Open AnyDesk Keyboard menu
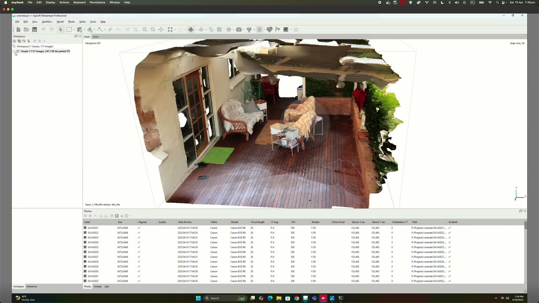This screenshot has height=303, width=539. point(79,3)
